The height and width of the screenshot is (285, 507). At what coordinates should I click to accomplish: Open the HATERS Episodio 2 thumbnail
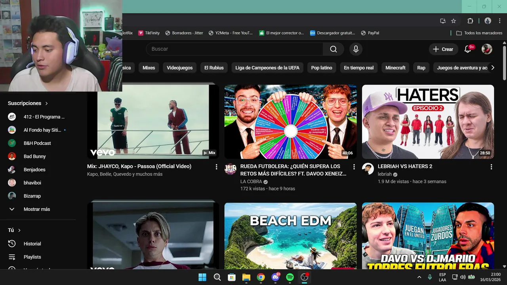point(428,122)
